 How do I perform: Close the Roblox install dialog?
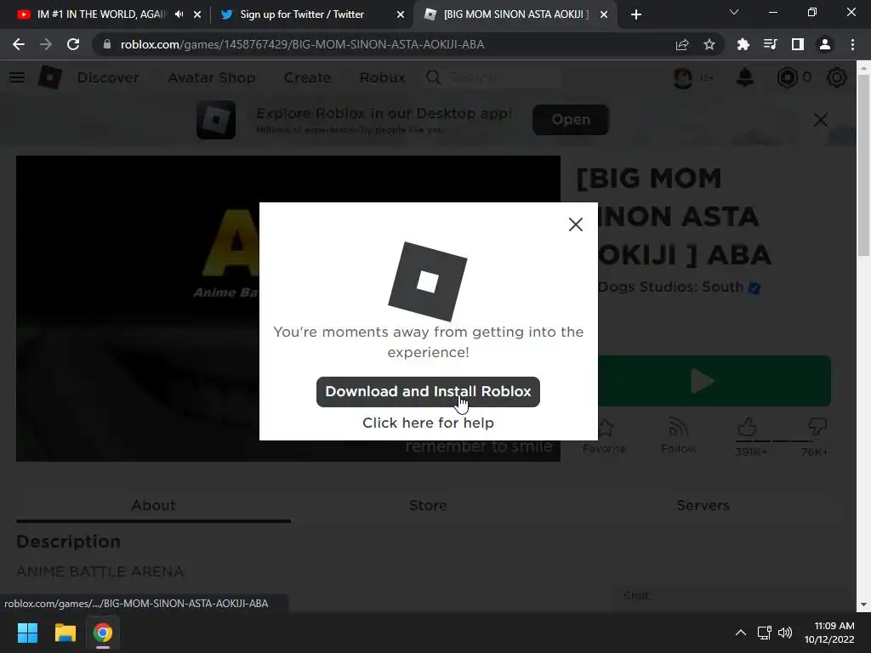click(576, 224)
